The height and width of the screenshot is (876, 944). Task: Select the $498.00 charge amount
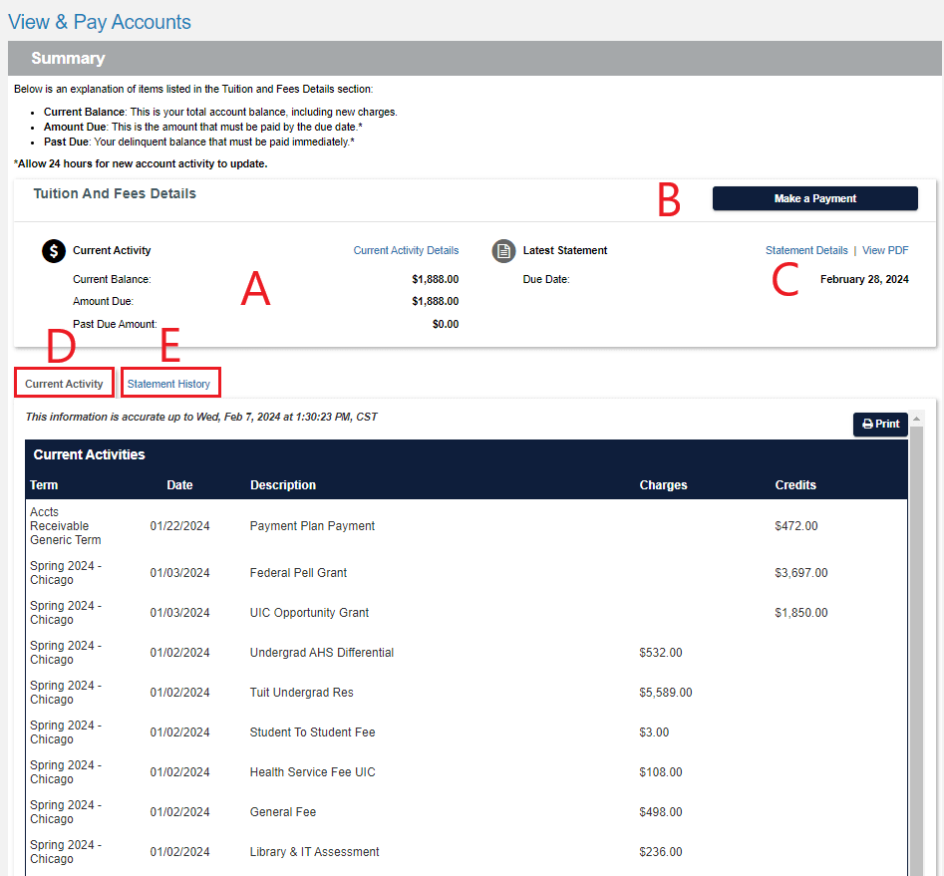point(661,811)
